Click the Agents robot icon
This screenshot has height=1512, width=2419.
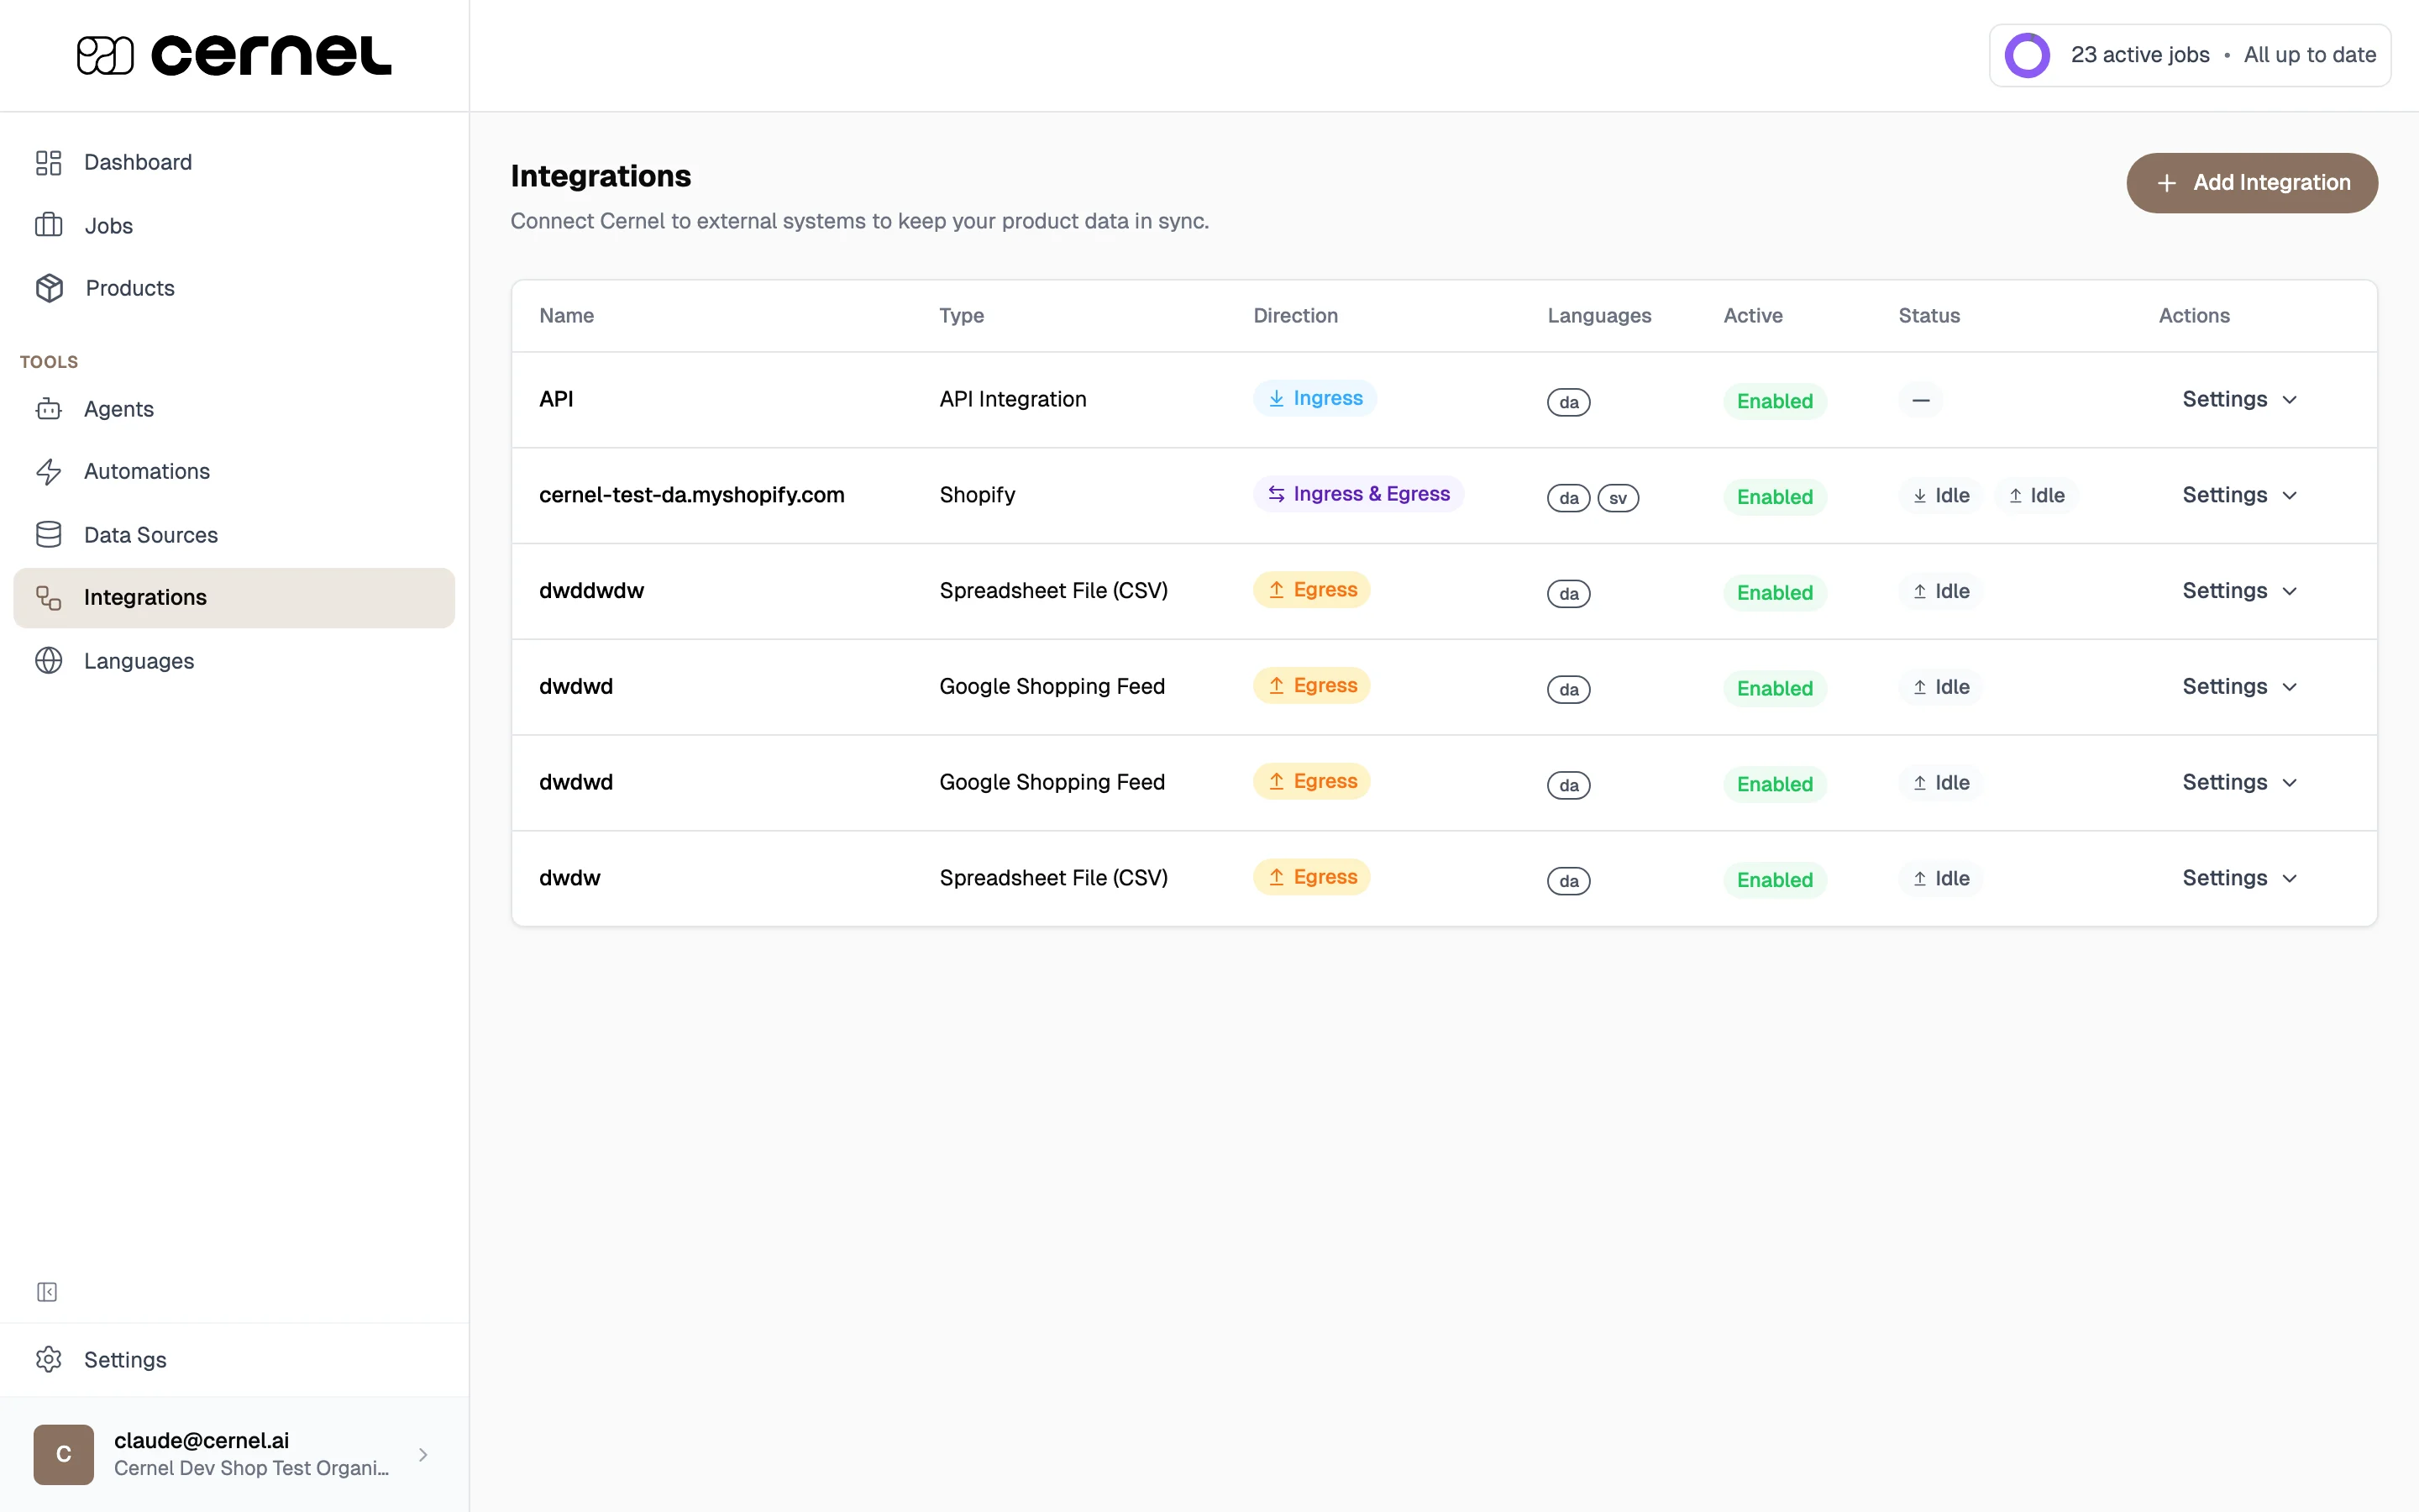pos(49,409)
